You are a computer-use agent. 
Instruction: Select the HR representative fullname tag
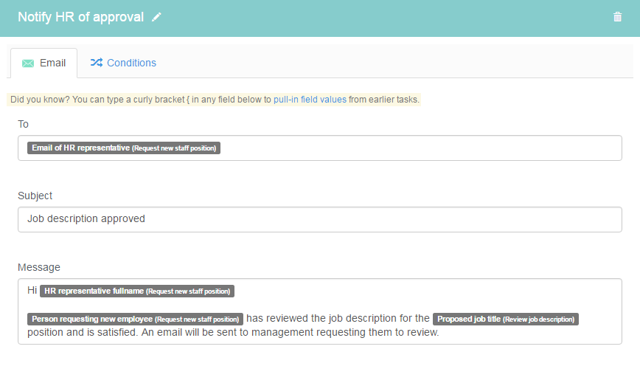(x=137, y=291)
